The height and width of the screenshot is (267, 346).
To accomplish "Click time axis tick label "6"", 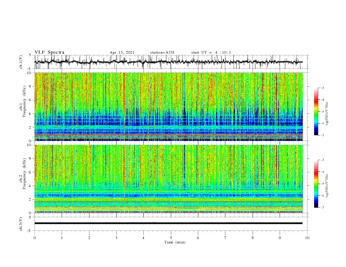I will (x=198, y=238).
